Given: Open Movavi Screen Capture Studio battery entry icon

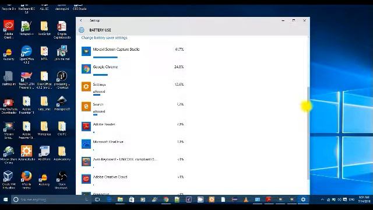Looking at the screenshot, I should (86, 51).
